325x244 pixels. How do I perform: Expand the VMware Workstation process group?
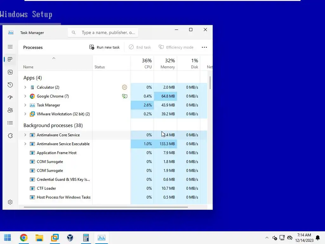pyautogui.click(x=25, y=114)
